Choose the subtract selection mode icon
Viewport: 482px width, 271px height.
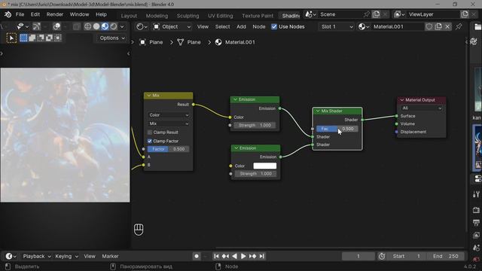[41, 38]
